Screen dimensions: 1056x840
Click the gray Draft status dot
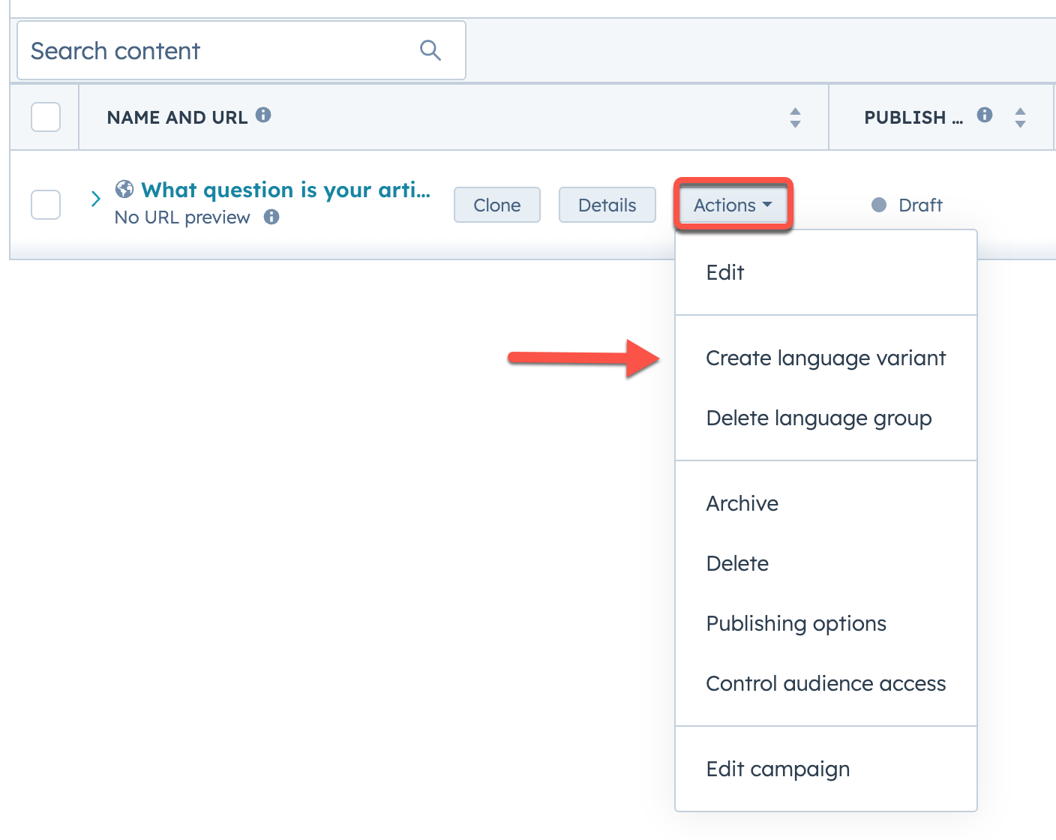click(x=877, y=205)
